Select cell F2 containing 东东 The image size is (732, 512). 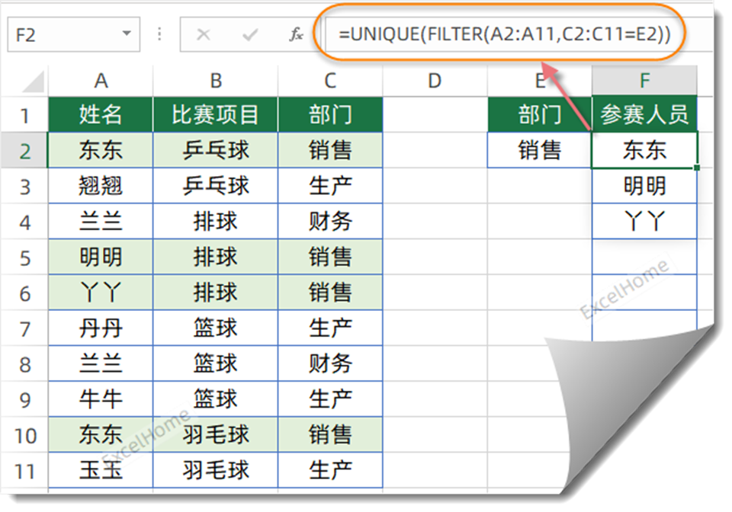644,150
